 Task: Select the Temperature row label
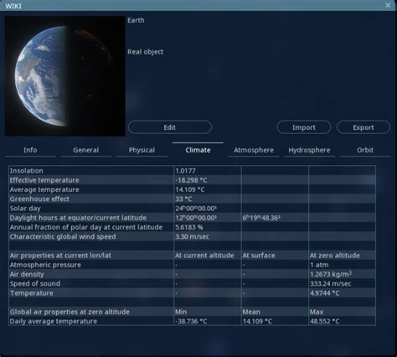click(x=32, y=293)
